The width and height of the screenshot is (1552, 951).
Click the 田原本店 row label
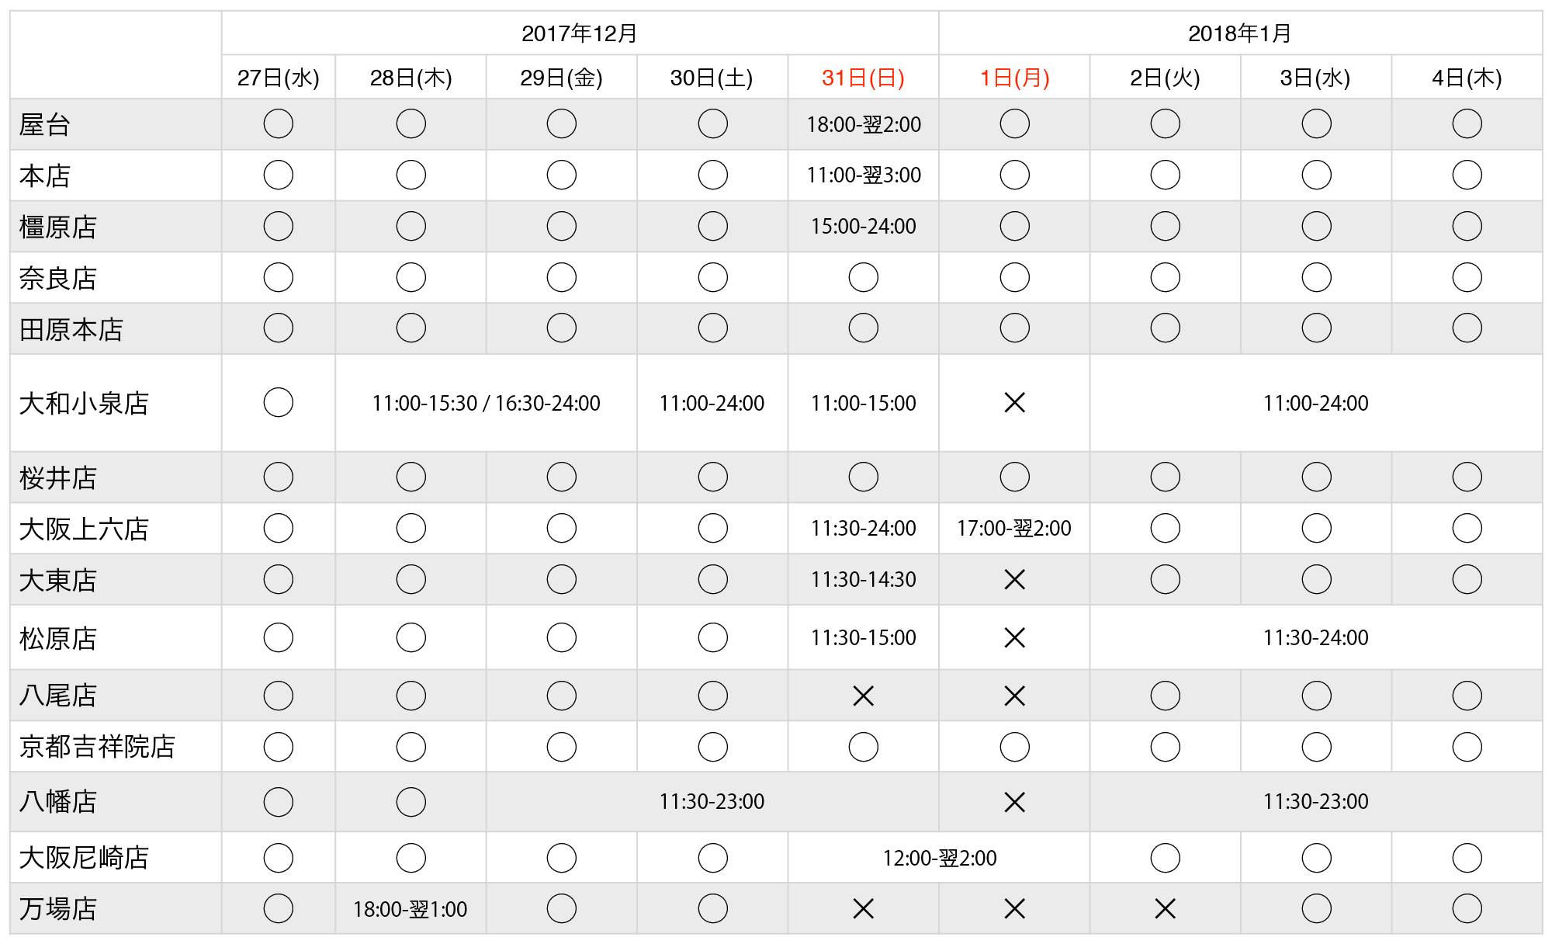pyautogui.click(x=71, y=330)
